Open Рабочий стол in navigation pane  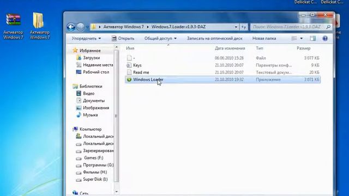(96, 72)
